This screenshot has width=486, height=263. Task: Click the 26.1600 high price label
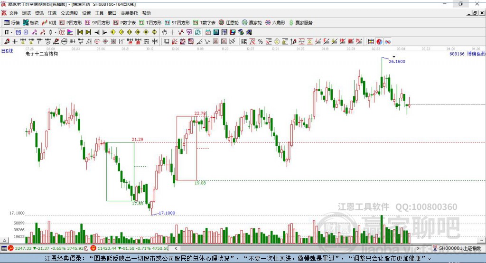[x=397, y=61]
